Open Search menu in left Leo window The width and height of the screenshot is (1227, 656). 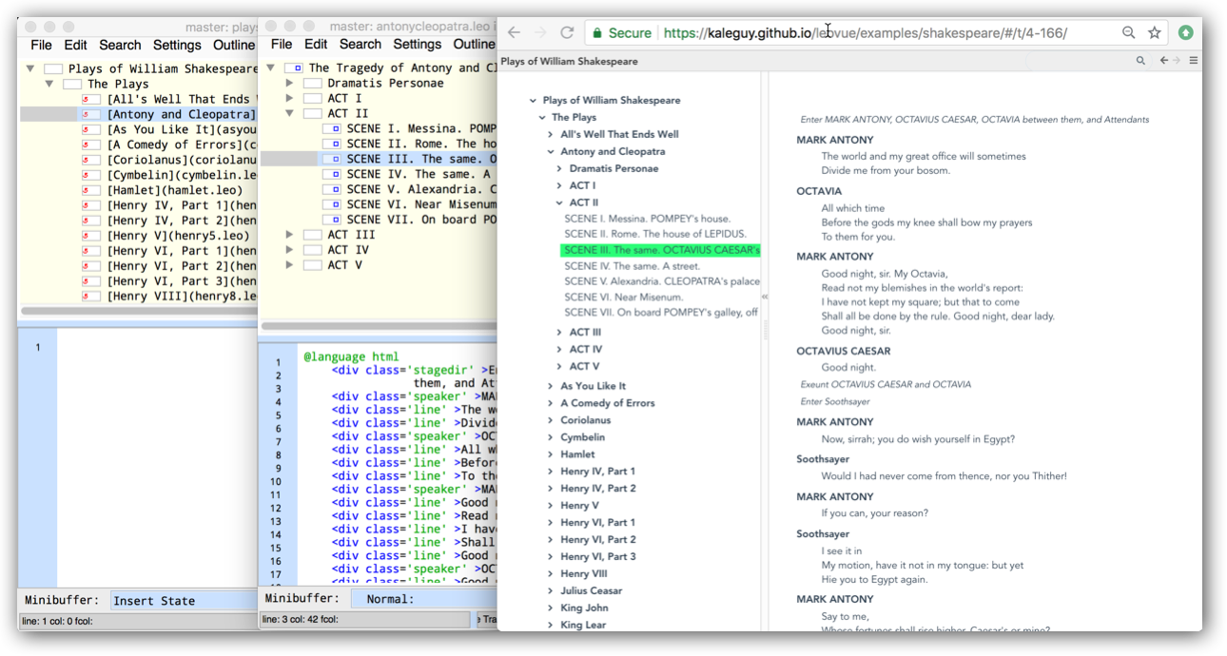click(120, 45)
